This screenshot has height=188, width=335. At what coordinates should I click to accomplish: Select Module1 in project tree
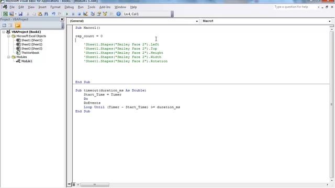point(27,61)
